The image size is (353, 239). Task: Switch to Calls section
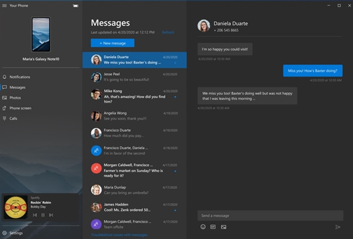(14, 118)
